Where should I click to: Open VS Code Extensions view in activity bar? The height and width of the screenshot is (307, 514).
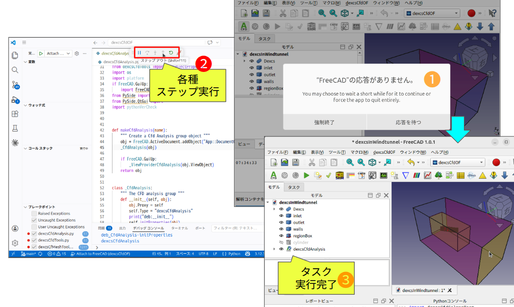15,114
